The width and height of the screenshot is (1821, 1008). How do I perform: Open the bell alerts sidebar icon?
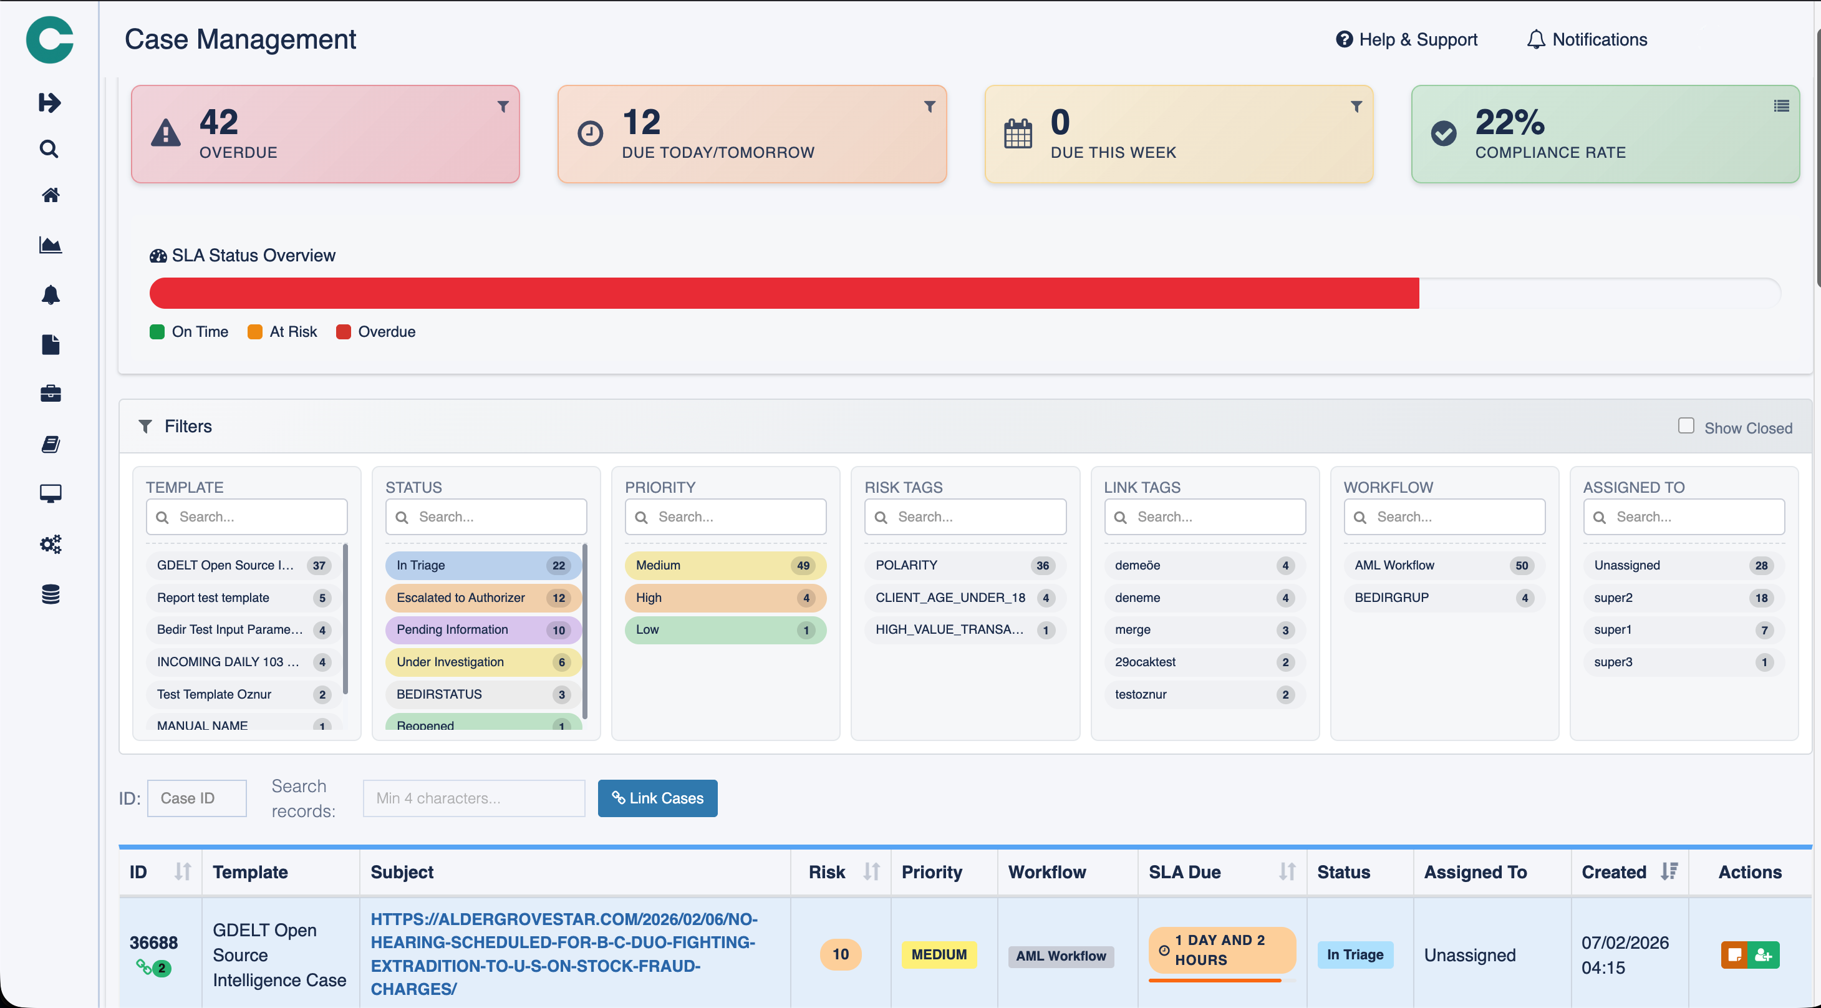50,295
